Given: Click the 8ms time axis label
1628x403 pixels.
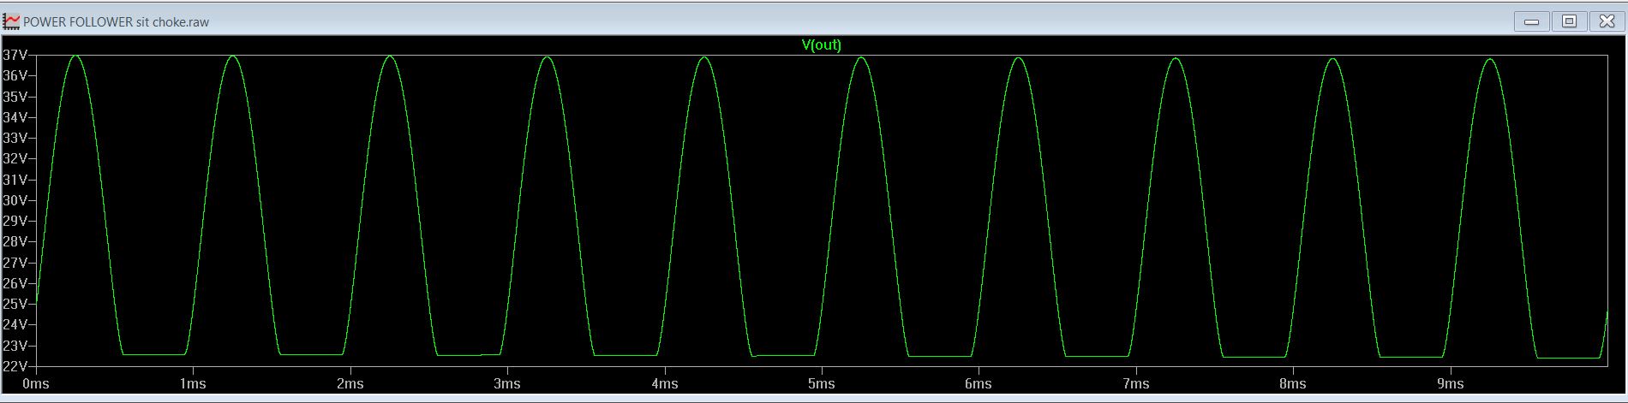Looking at the screenshot, I should coord(1292,383).
